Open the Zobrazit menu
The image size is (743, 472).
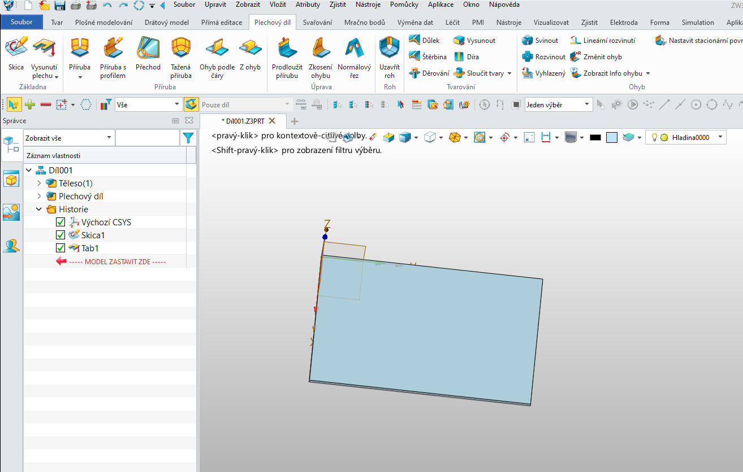(248, 5)
